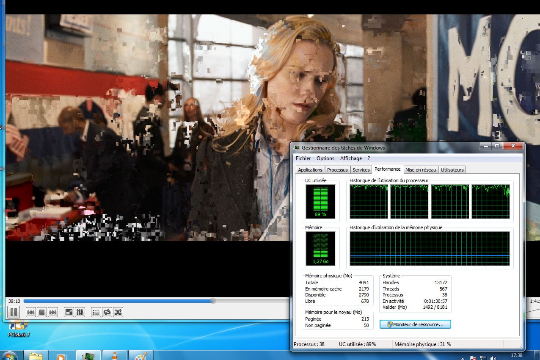This screenshot has width=540, height=360.
Task: Switch to the Mise en réseau tab
Action: [421, 170]
